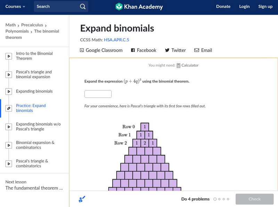Share the exercise via Email
The width and height of the screenshot is (278, 207).
point(203,50)
